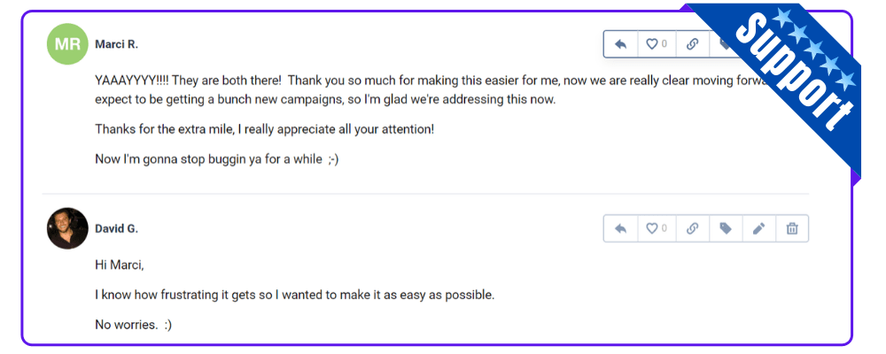Toggle heart on David G.'s message
The image size is (886, 354).
pyautogui.click(x=656, y=228)
